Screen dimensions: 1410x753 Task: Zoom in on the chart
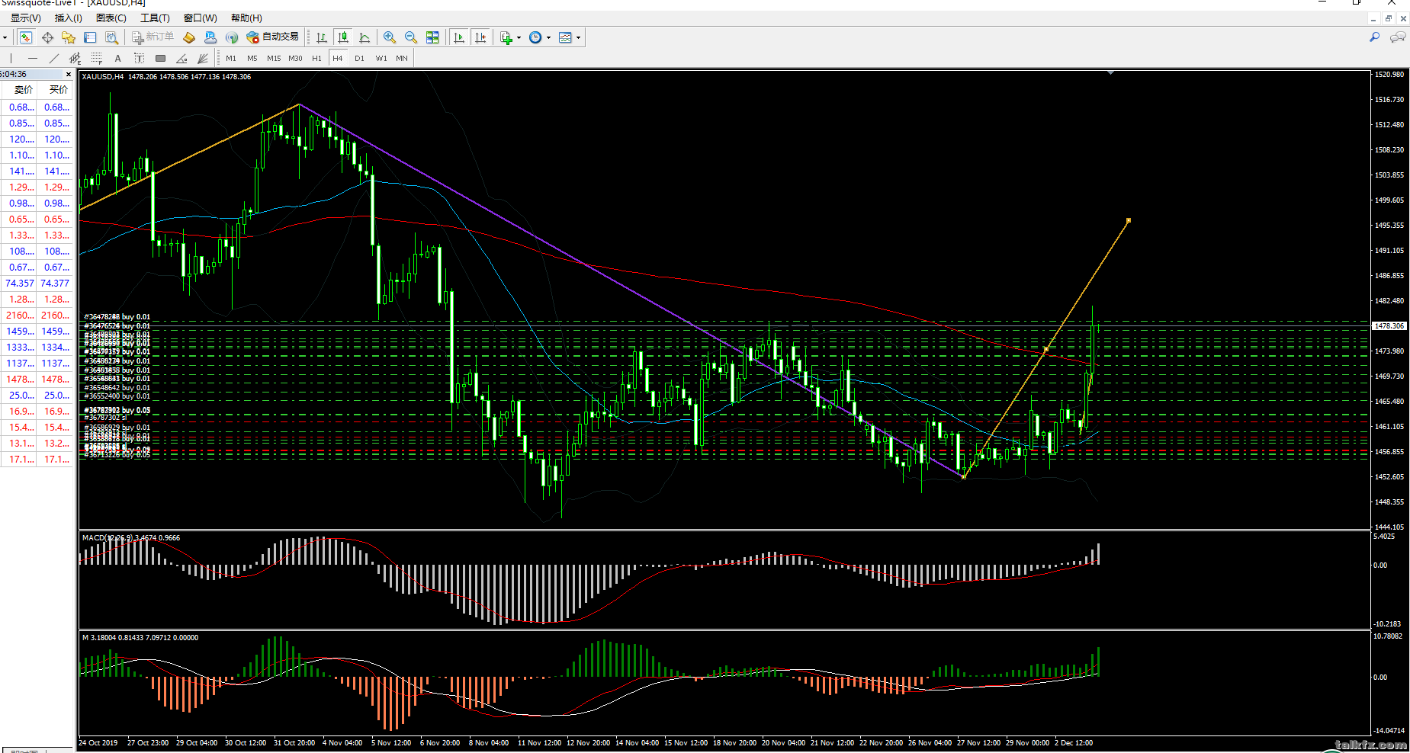390,37
